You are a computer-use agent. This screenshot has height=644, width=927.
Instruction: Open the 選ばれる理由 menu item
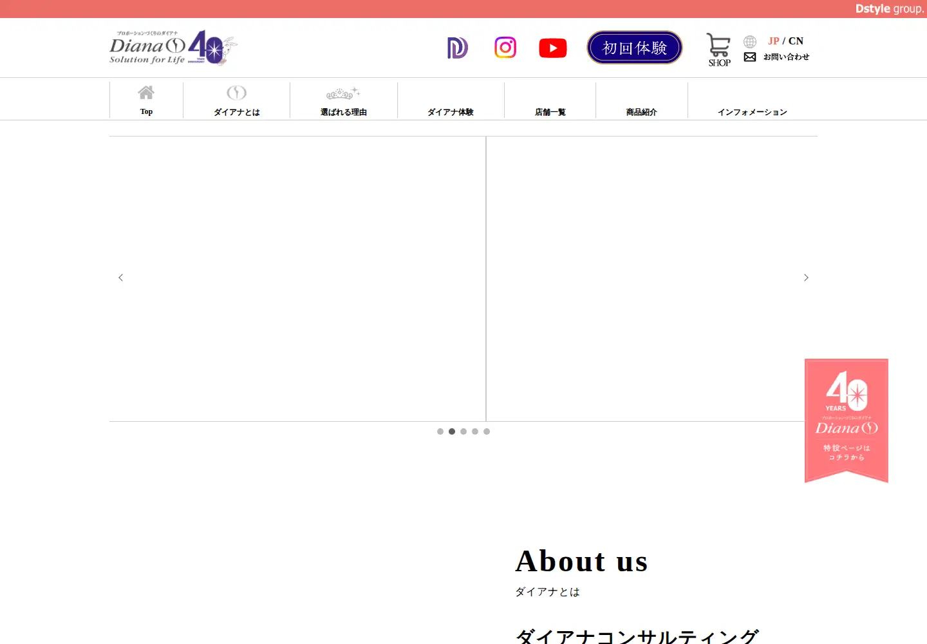coord(344,100)
